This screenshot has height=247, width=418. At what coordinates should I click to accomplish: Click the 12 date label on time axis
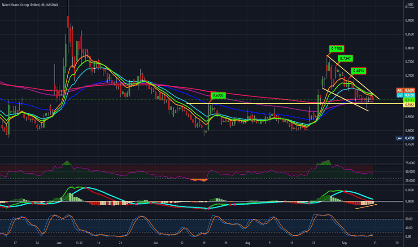pyautogui.click(x=182, y=243)
